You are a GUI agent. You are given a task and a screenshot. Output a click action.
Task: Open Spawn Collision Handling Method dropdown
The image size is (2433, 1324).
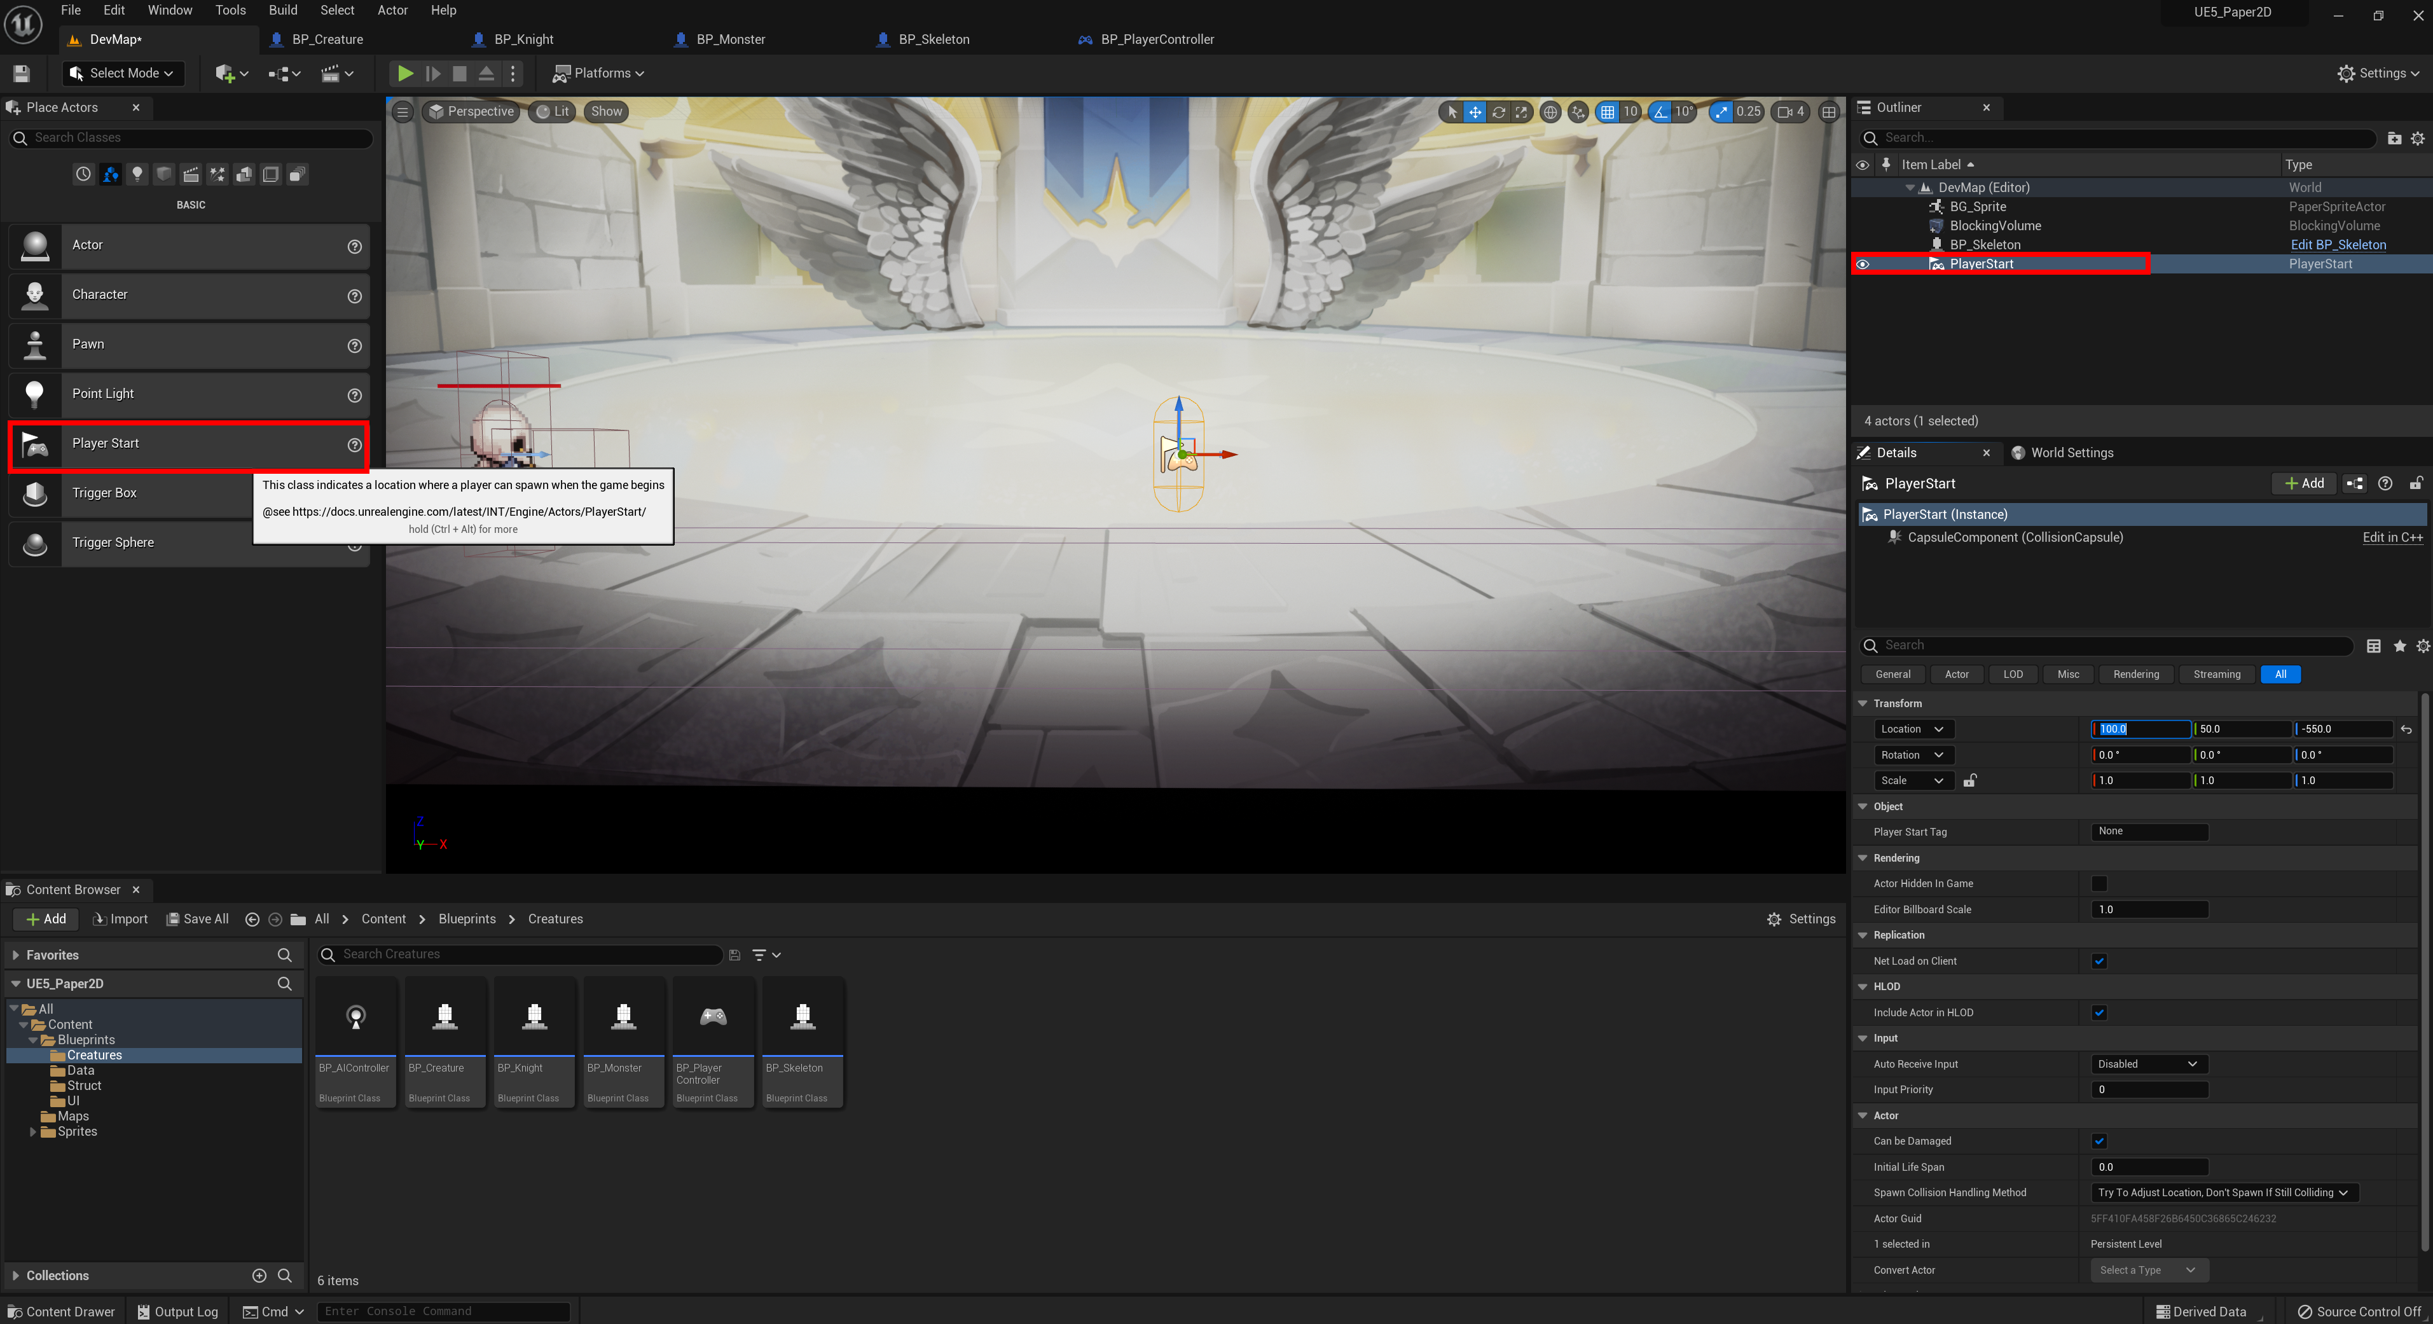click(2223, 1193)
